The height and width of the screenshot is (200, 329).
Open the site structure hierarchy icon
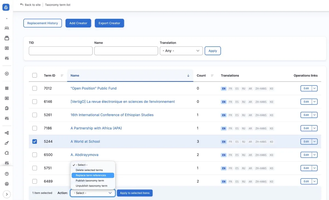pyautogui.click(x=7, y=133)
